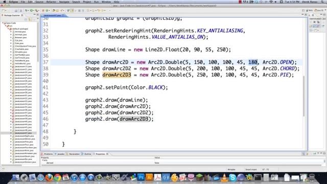Open the App Store from the dock
The image size is (327, 184).
82,177
